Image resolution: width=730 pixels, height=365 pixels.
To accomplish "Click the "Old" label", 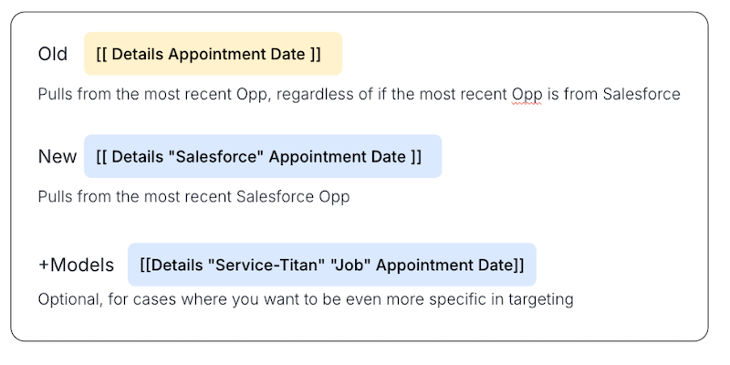I will point(53,54).
